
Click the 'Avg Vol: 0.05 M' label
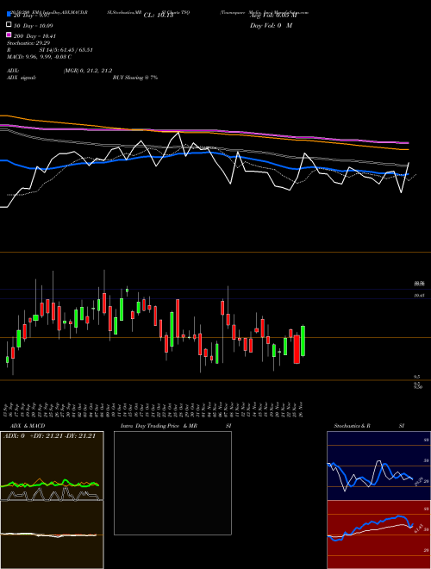273,16
